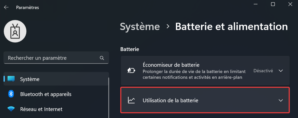Click the Utilisation de la batterie title text

point(170,100)
